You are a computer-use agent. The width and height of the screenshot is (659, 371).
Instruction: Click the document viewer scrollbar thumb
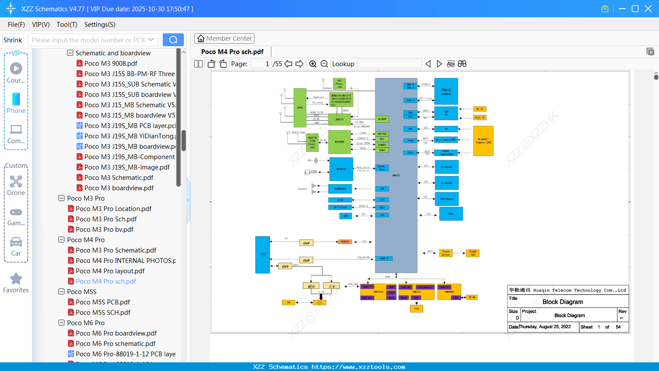coord(656,77)
